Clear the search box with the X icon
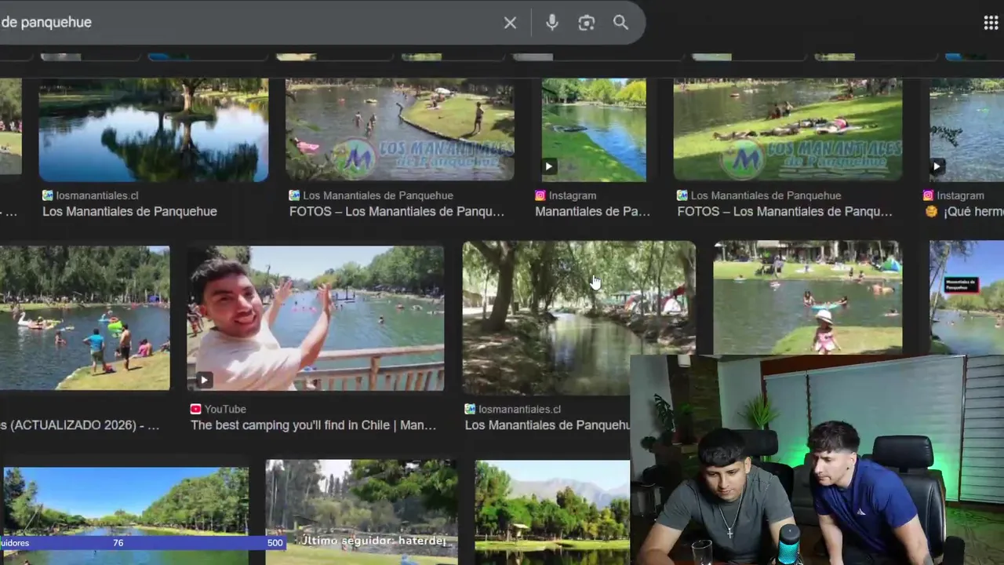 [510, 23]
